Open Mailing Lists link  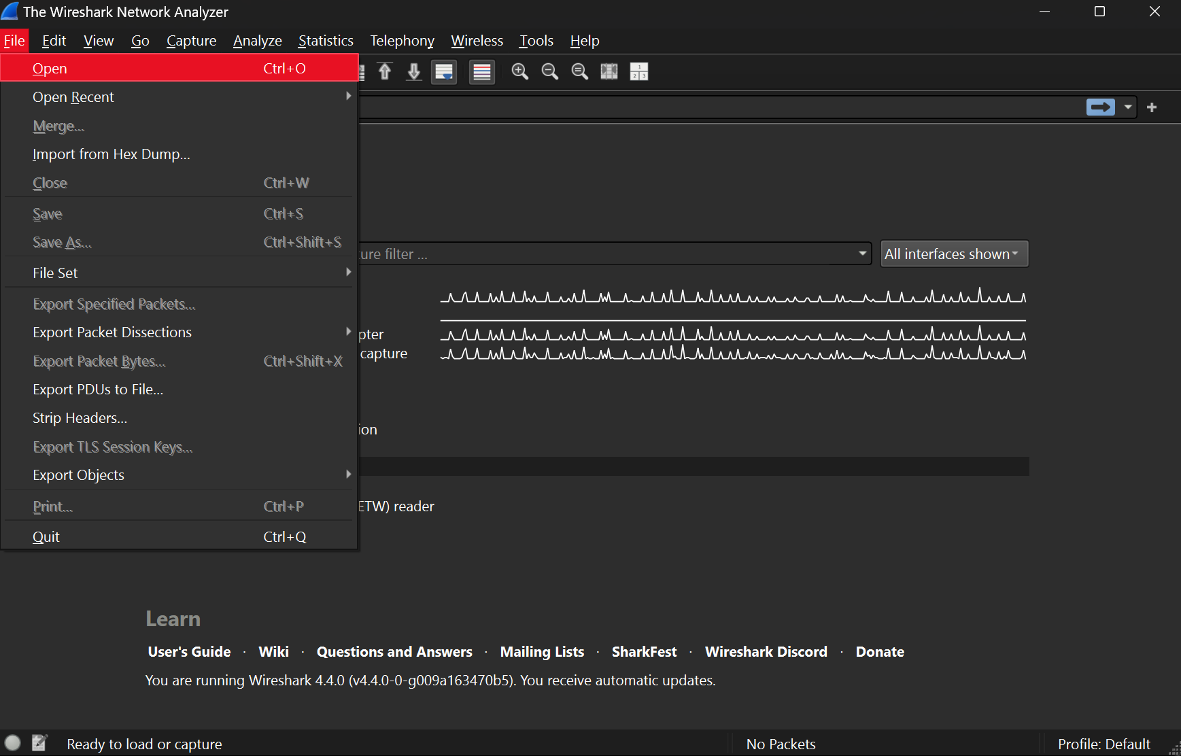(542, 651)
